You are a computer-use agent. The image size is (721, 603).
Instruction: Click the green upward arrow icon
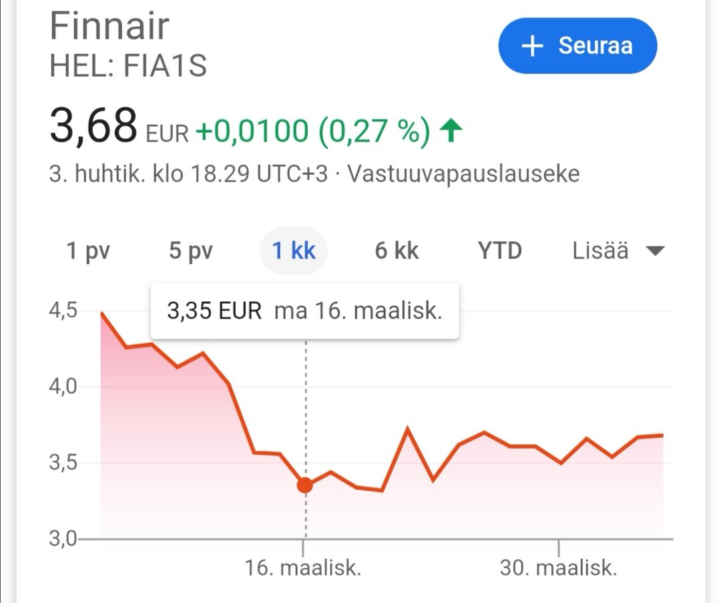pos(453,130)
